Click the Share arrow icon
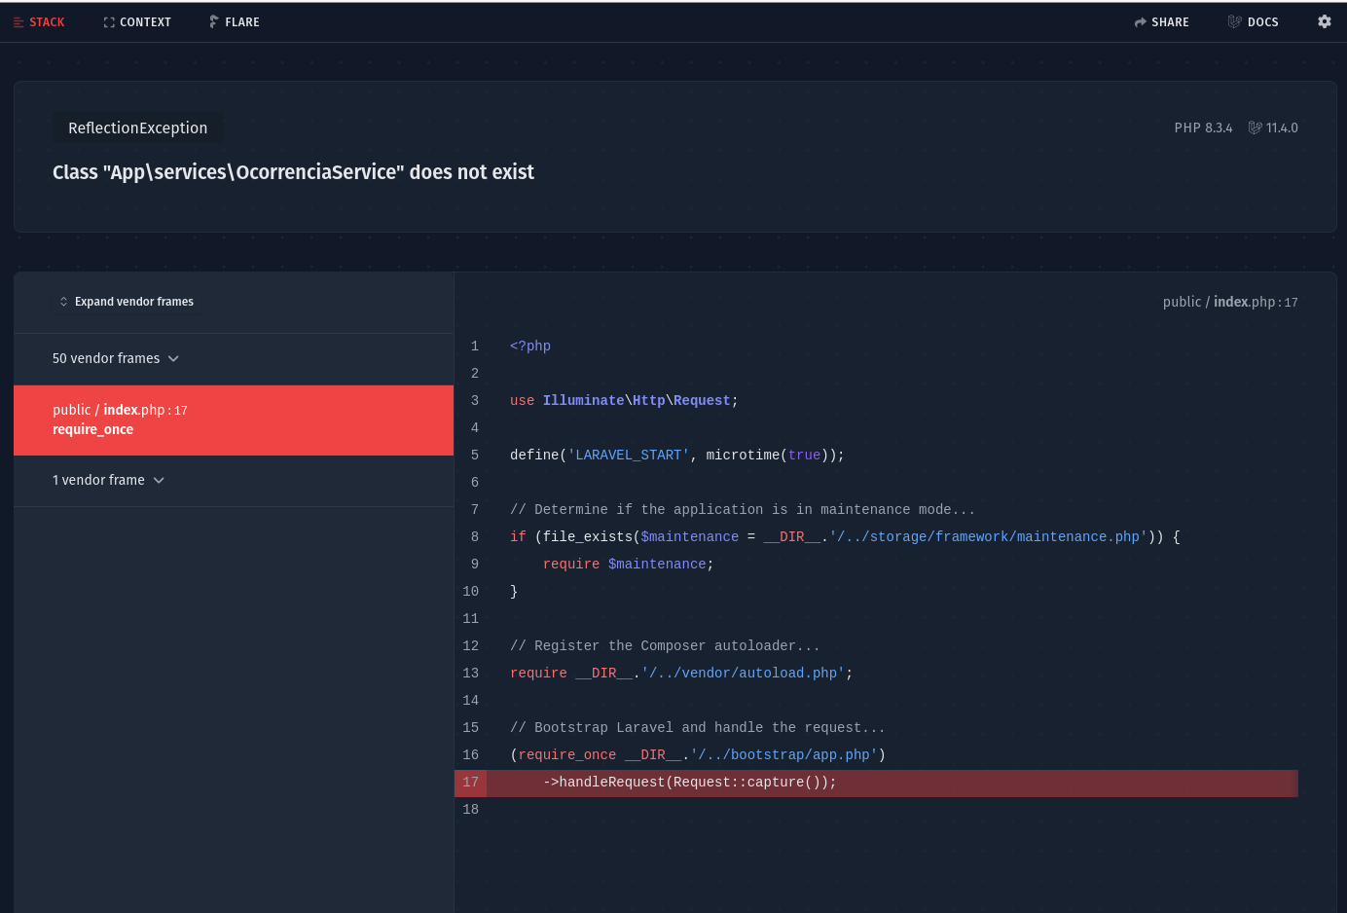Screen dimensions: 1347x913 pos(1141,22)
